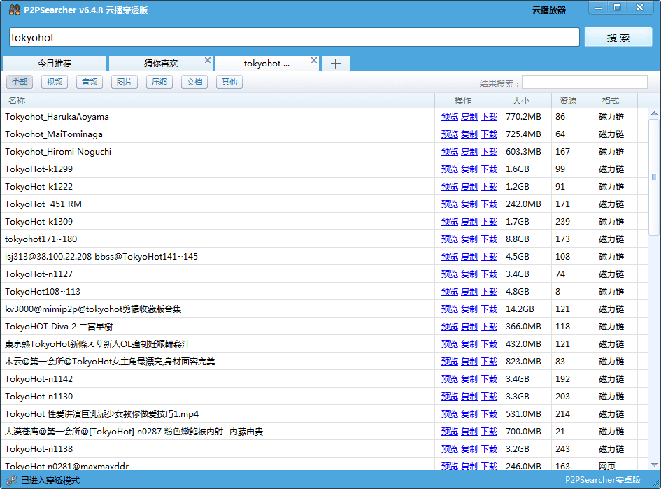Click the binoculars app icon in title bar
Screen dimensions: 661x489
tap(14, 10)
